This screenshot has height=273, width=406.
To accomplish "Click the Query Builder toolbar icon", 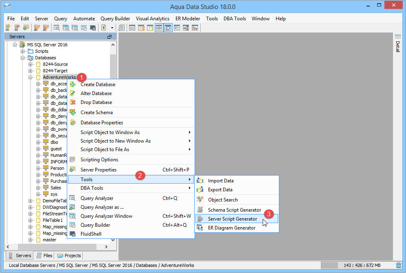I will [x=83, y=28].
